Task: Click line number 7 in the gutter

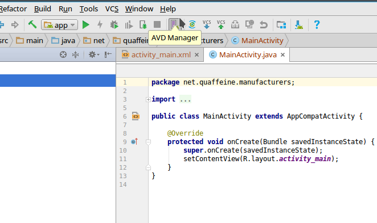Action: coord(125,125)
